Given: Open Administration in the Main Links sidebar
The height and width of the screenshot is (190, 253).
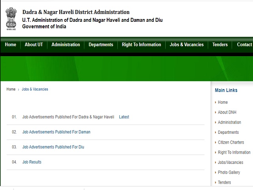Looking at the screenshot, I should pos(229,122).
